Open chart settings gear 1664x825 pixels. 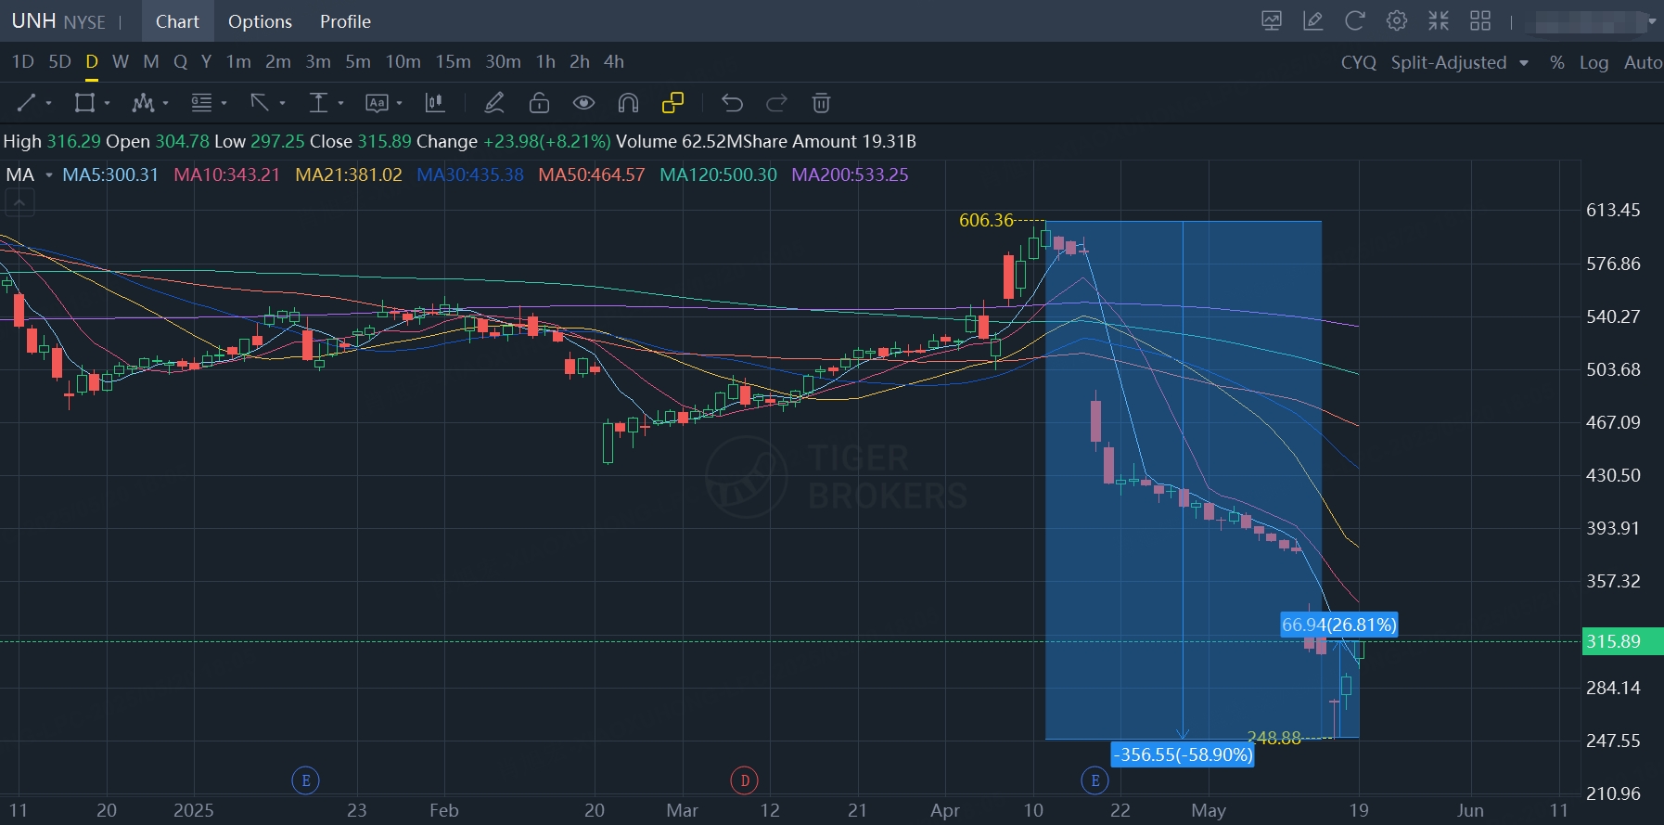click(x=1396, y=20)
